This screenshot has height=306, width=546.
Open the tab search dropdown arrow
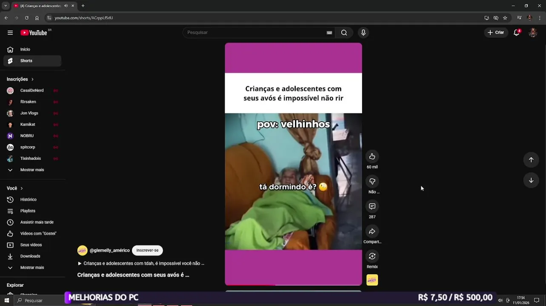[5, 6]
